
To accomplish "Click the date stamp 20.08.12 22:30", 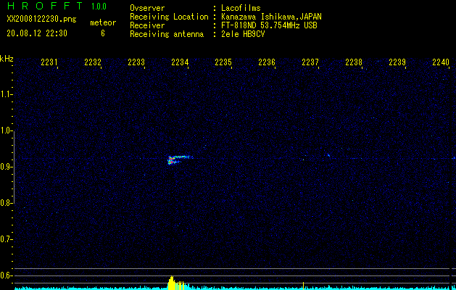I will click(37, 33).
